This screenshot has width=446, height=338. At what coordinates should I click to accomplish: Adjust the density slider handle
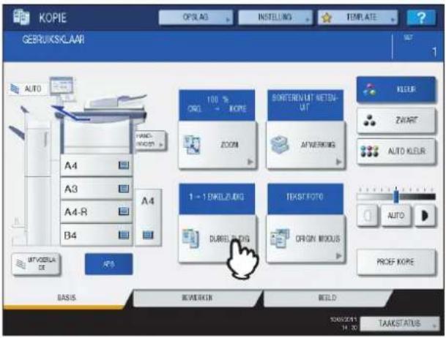click(396, 195)
